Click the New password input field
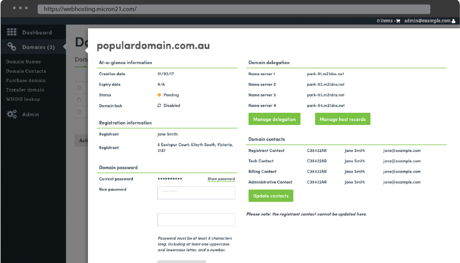460x263 pixels. tap(196, 193)
